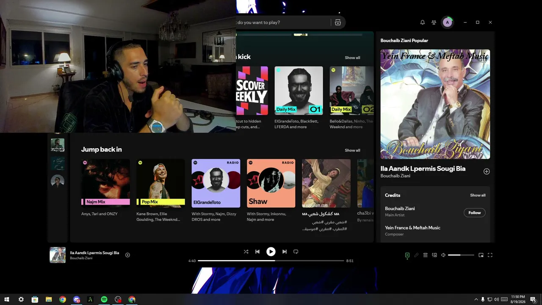
Task: Switch the player to full screen
Action: point(490,255)
